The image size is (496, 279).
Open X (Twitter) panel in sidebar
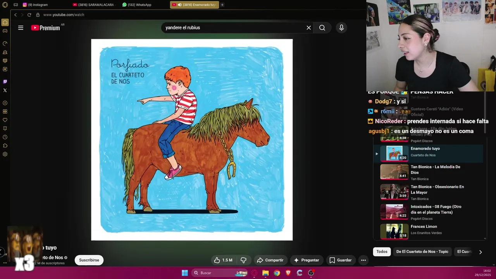click(5, 90)
